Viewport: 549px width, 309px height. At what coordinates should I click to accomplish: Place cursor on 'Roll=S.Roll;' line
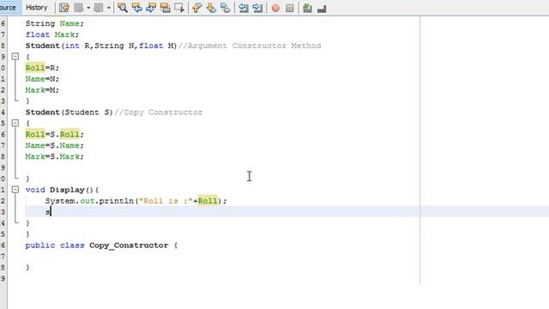pyautogui.click(x=54, y=134)
